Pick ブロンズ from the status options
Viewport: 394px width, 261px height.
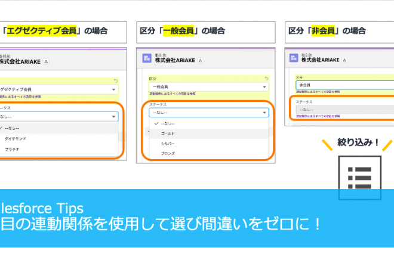[168, 154]
